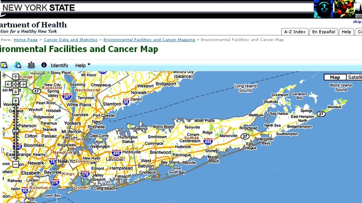The width and height of the screenshot is (362, 203).
Task: Click the Interstate 278 shield near Bayonne
Action: tap(55, 182)
